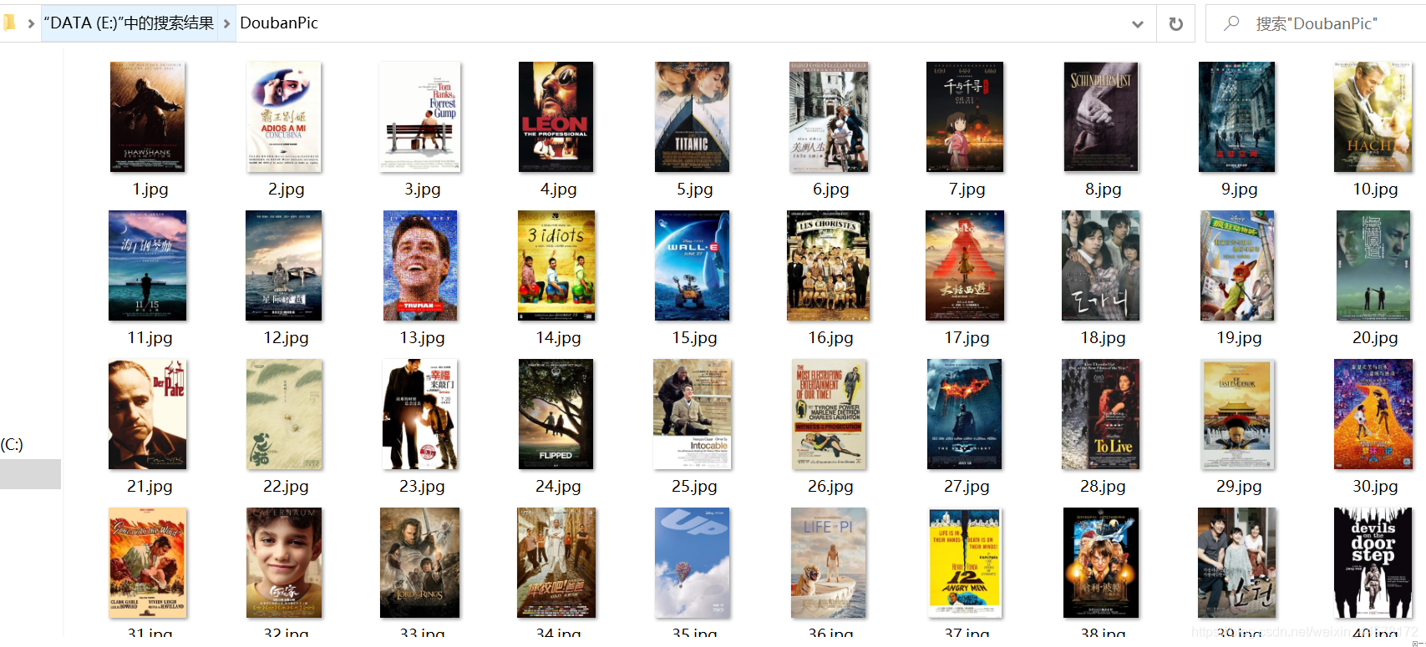Select the Intocable poster thumbnail
The width and height of the screenshot is (1426, 647).
click(x=692, y=414)
